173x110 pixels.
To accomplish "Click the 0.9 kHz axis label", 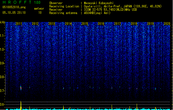I will [x=2, y=63].
